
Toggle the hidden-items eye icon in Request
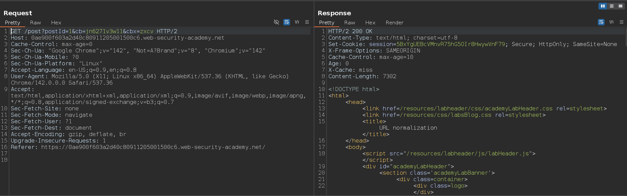click(276, 22)
